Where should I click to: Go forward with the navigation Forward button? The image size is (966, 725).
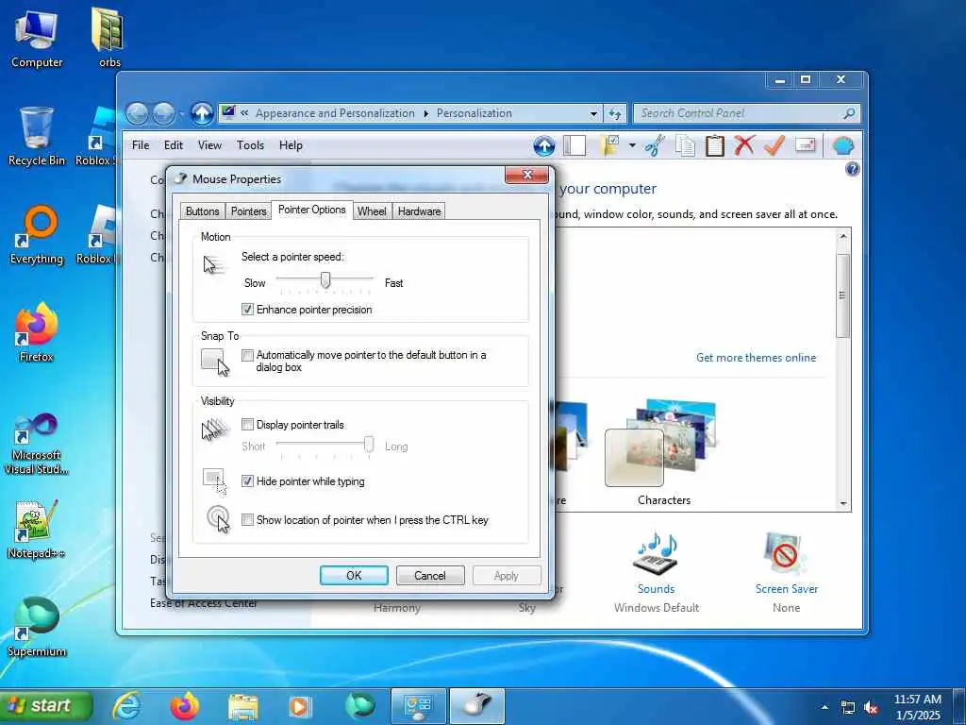click(x=164, y=113)
